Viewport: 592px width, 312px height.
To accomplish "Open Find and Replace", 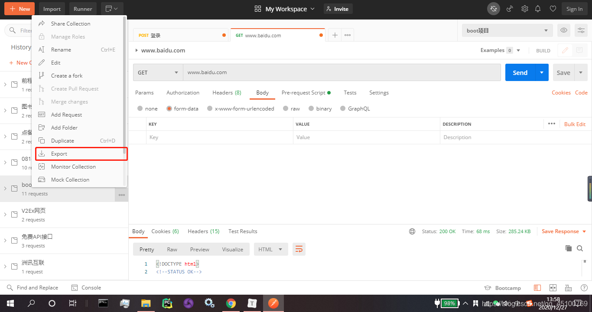I will [33, 288].
